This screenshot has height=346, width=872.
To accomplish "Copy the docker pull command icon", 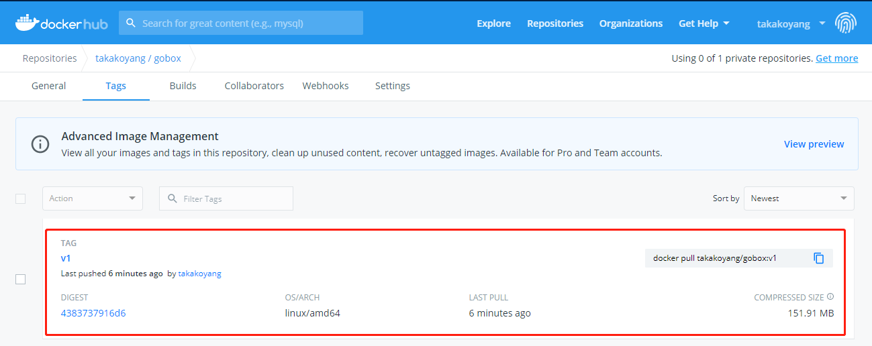I will point(818,258).
